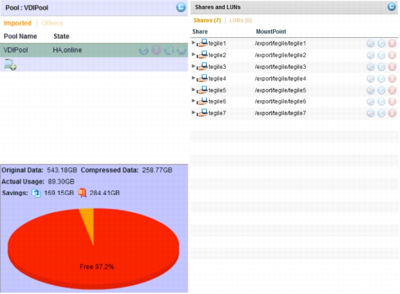
Task: Edit the tegile4 share
Action: click(381, 79)
